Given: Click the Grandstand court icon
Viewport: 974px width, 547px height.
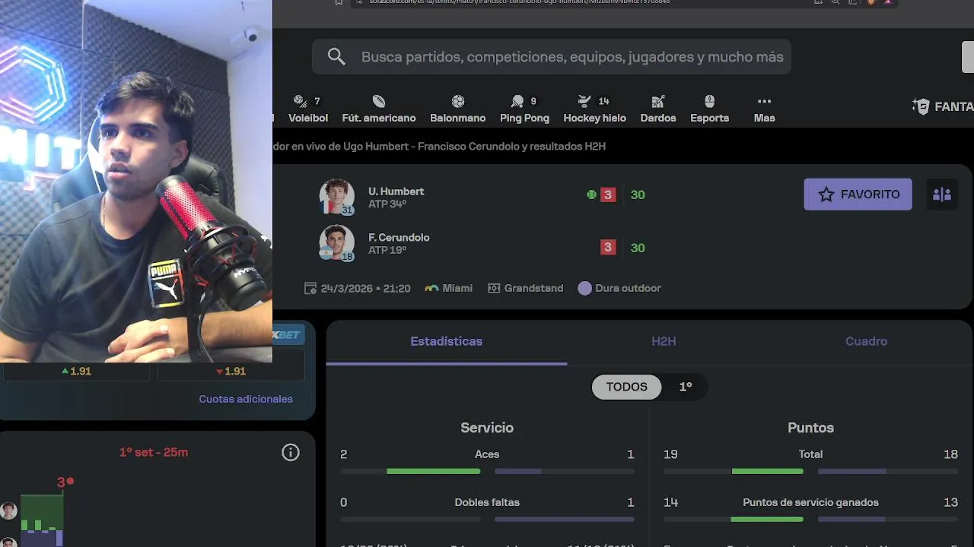Looking at the screenshot, I should click(494, 289).
